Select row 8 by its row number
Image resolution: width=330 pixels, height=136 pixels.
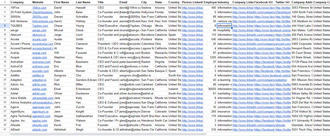pos(5,26)
